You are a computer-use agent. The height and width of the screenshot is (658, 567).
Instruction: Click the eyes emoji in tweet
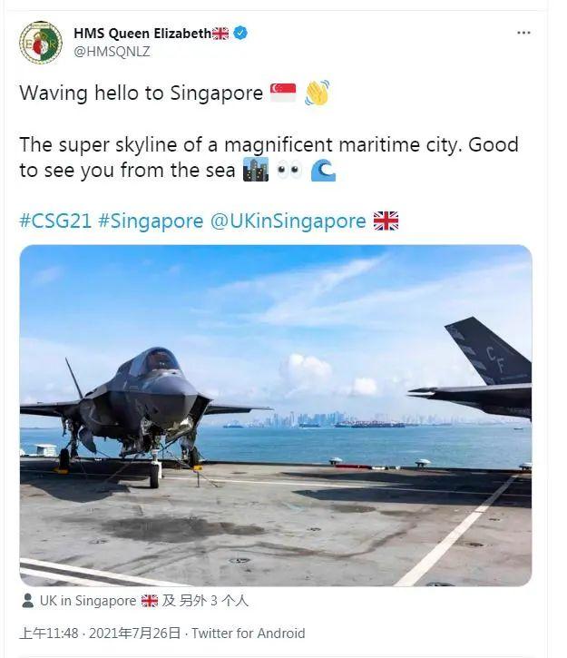tap(289, 170)
